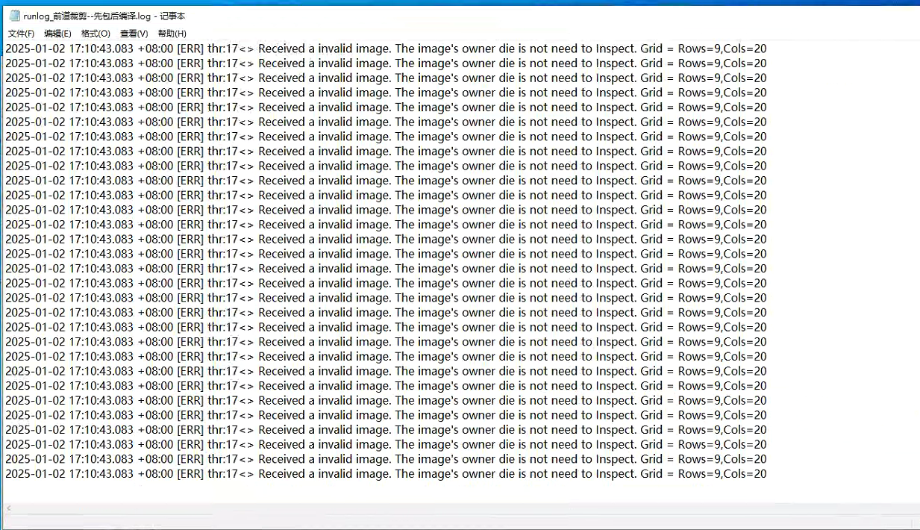Click the runlog window title text
Screen dimensions: 920x530
(x=104, y=16)
